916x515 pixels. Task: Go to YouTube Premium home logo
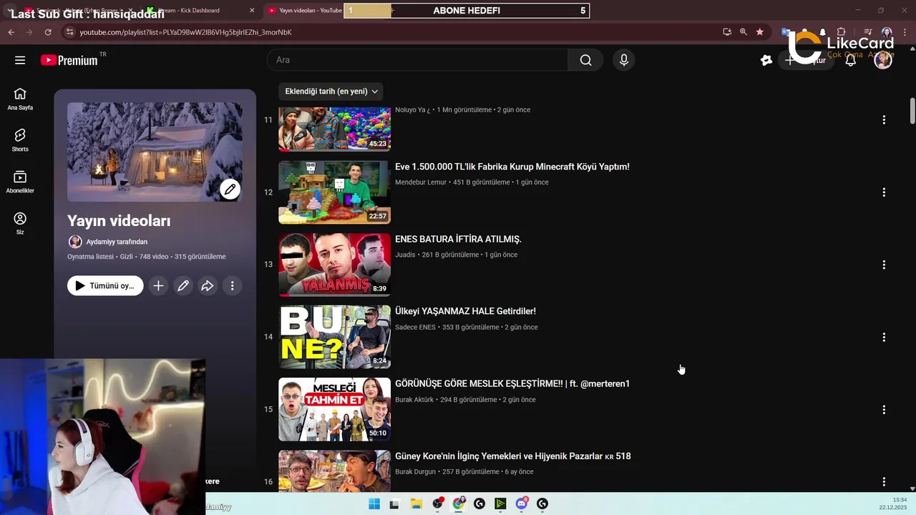pos(69,60)
